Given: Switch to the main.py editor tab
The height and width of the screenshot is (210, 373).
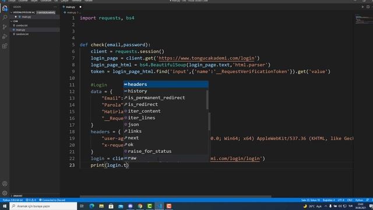Looking at the screenshot, I should click(x=71, y=7).
